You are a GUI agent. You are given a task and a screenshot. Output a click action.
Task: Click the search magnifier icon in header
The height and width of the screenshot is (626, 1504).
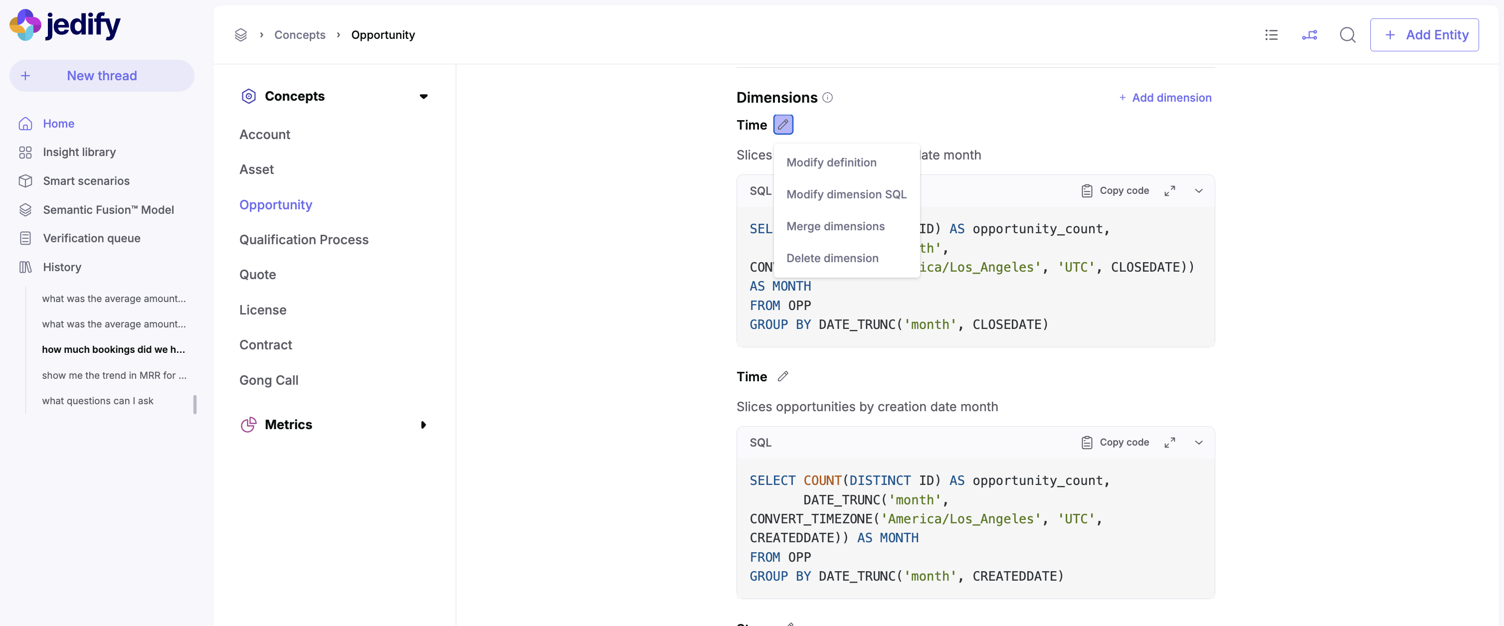click(1347, 35)
